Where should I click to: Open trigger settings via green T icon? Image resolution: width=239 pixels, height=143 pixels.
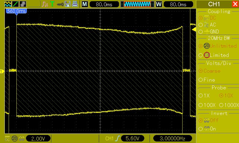click(x=53, y=4)
